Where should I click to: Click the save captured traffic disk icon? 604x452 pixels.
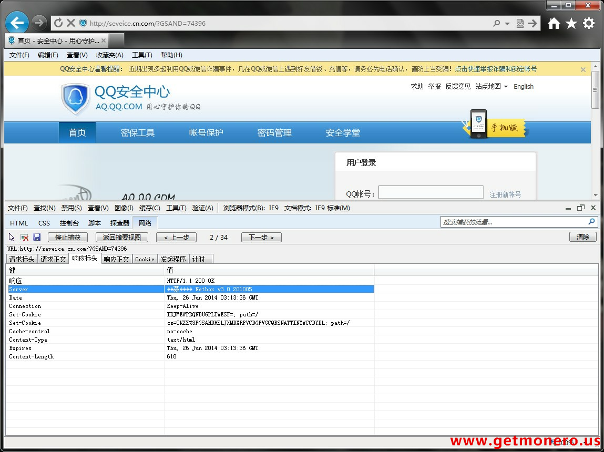[x=37, y=238]
